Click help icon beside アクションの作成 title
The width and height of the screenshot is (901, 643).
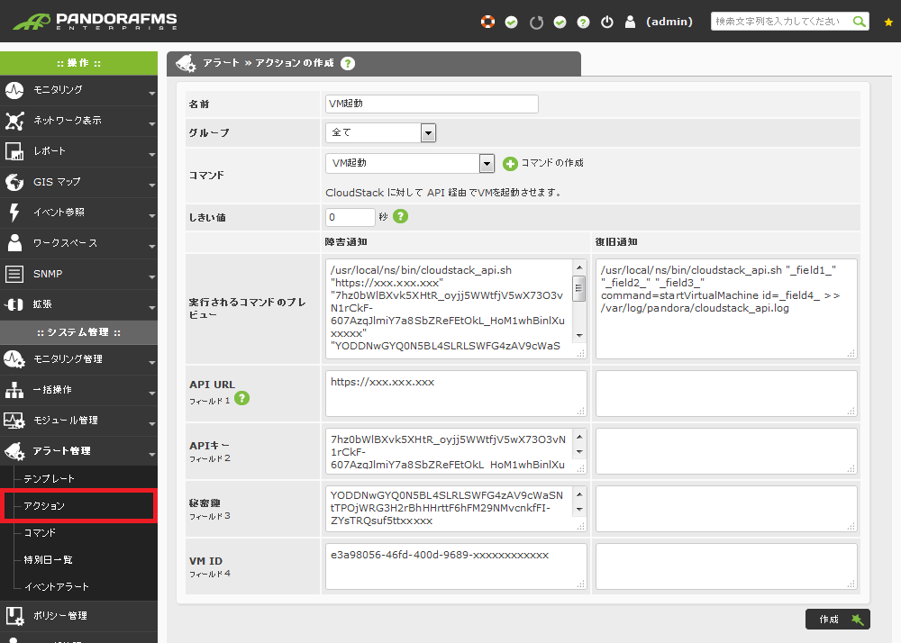click(x=347, y=63)
